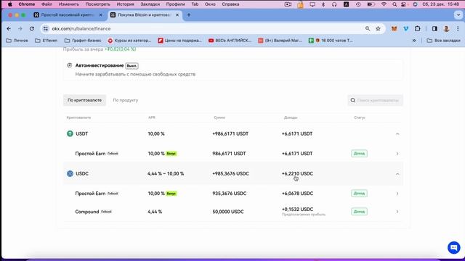The image size is (465, 261).
Task: Open the Wi-Fi status menu
Action: [384, 4]
